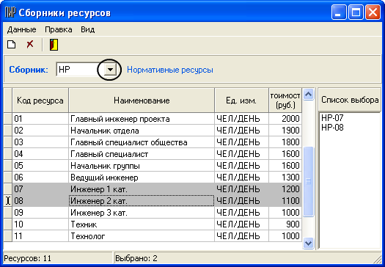Maximize the Сборники ресурсов window

(356, 12)
